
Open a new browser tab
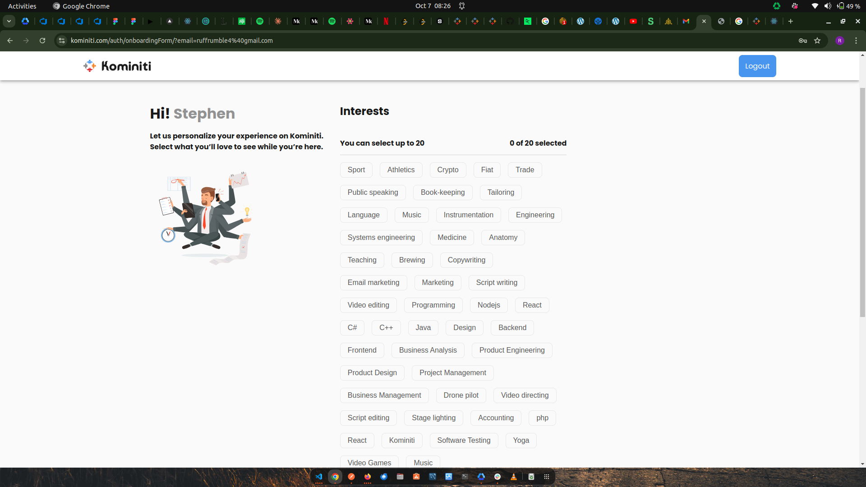click(791, 21)
